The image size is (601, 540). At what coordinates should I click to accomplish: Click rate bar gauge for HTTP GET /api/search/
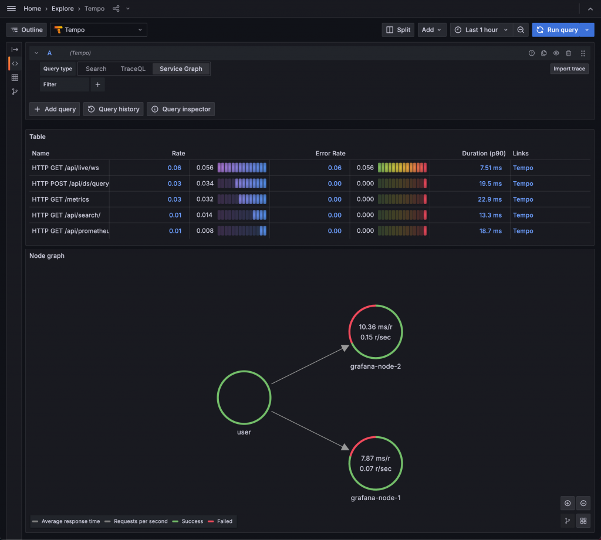coord(242,215)
